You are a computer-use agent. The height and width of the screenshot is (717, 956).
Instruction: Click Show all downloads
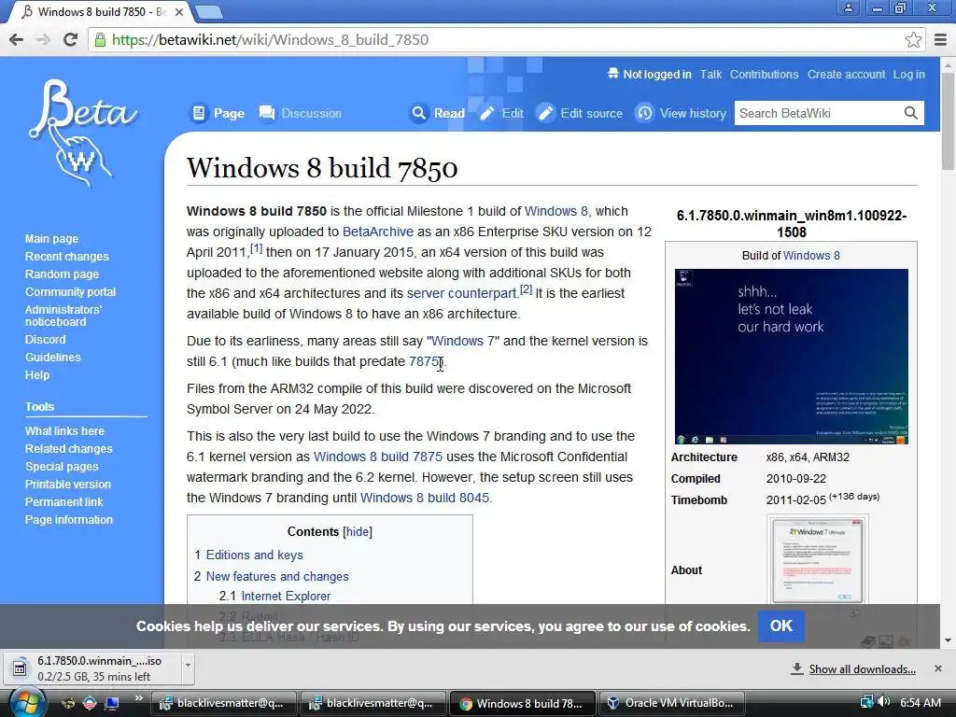click(862, 668)
